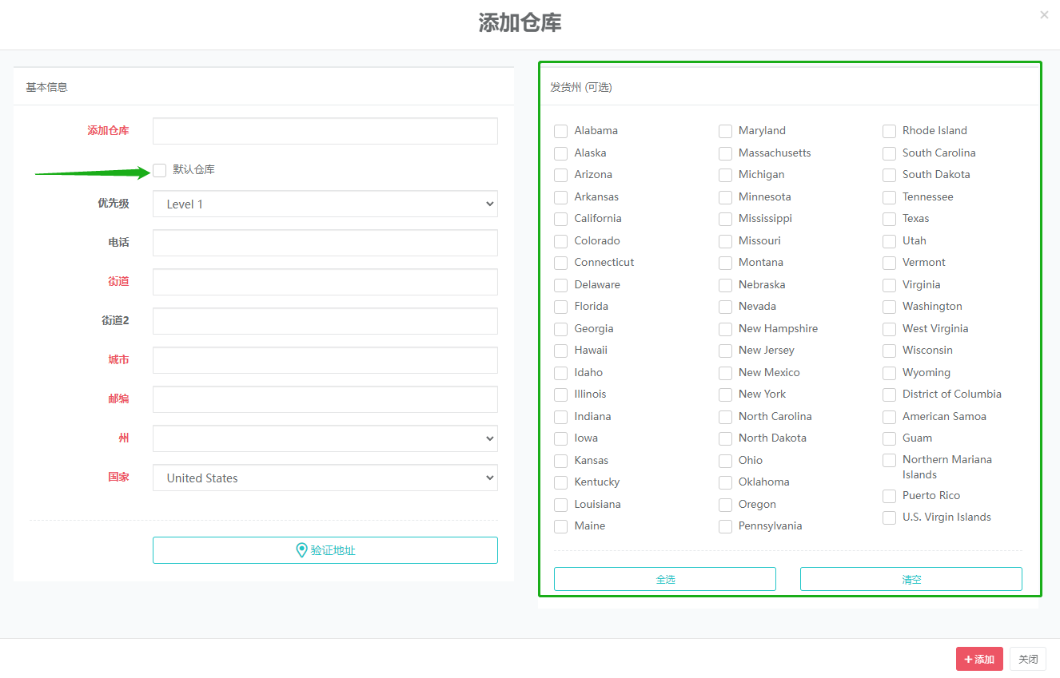Click the North Dakota label
Screen dimensions: 1060x678
772,438
